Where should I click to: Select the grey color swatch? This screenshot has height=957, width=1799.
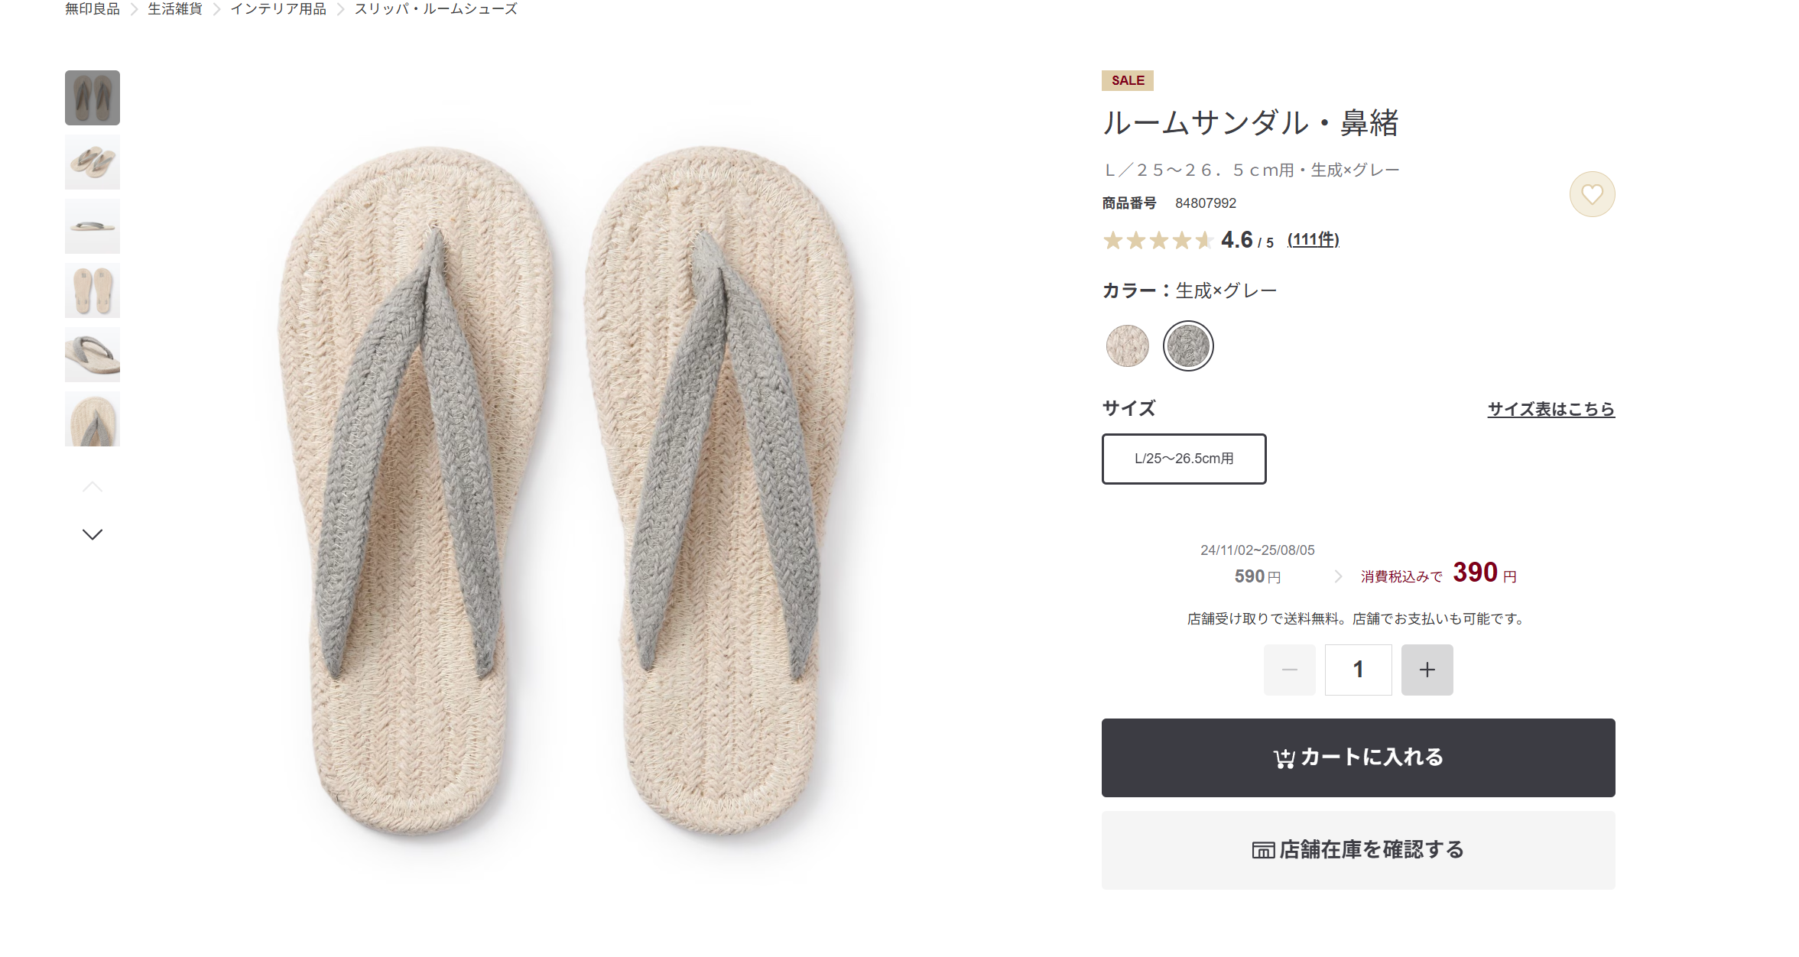click(x=1187, y=345)
